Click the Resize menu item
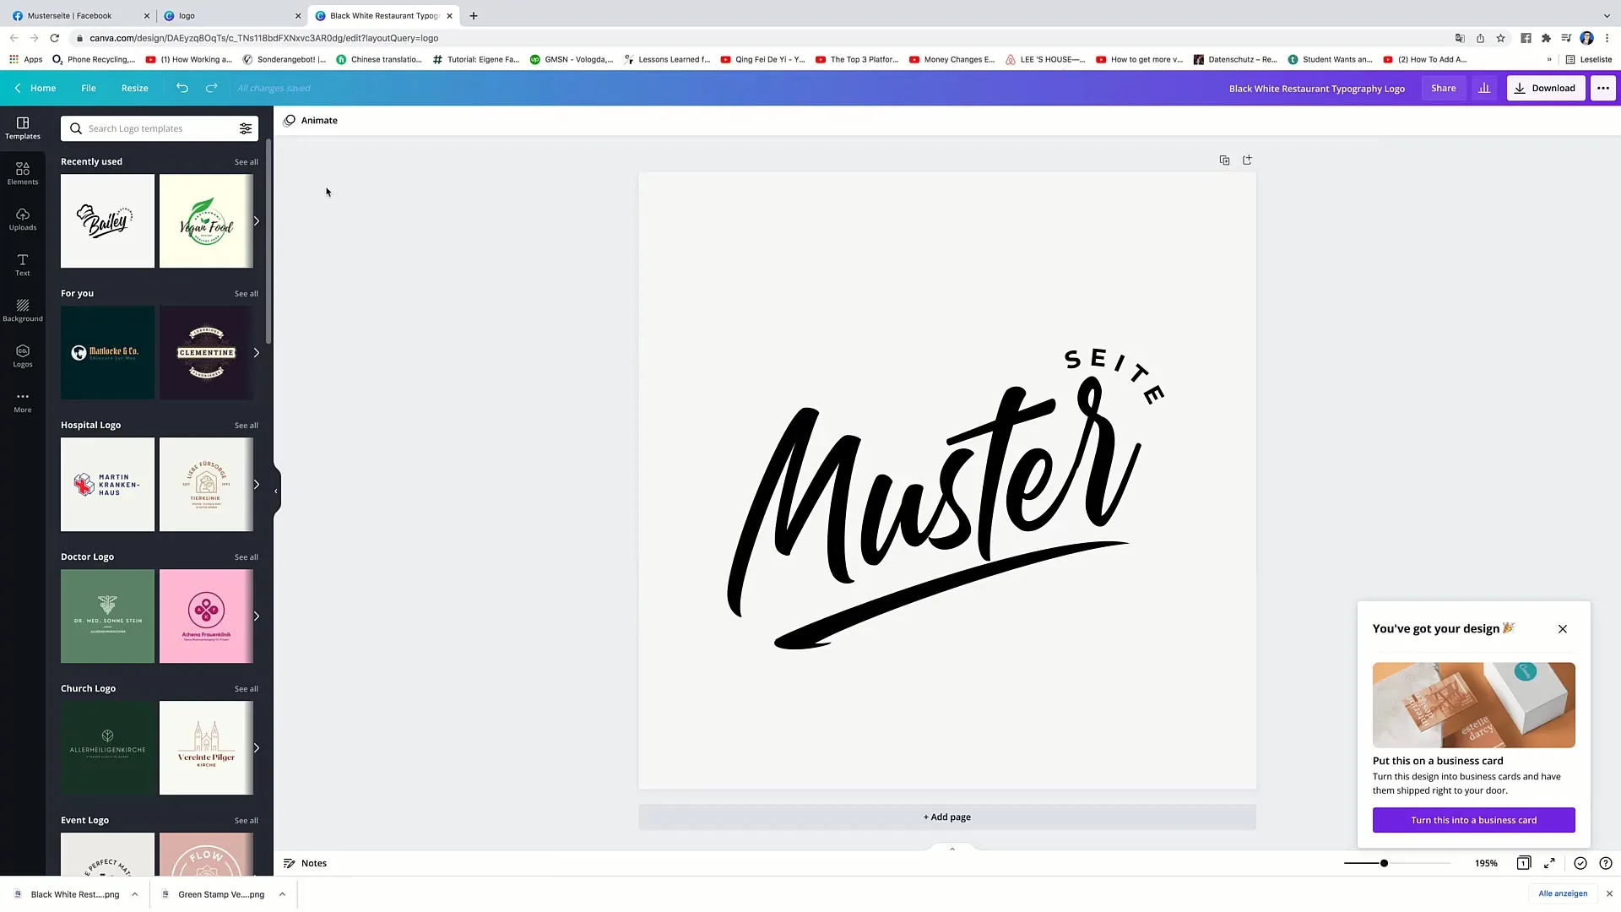Screen dimensions: 1621x912 (x=133, y=88)
